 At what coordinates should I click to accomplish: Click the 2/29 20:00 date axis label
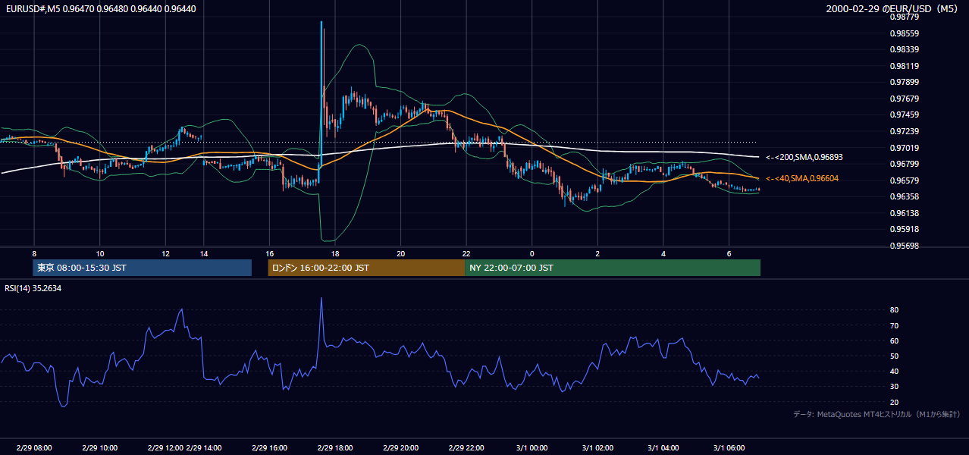tap(402, 448)
